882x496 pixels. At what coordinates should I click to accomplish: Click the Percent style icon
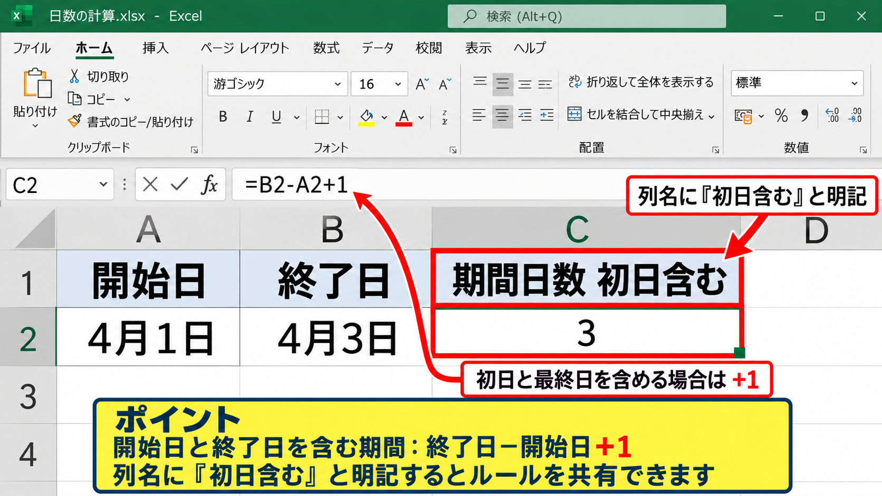tap(781, 115)
